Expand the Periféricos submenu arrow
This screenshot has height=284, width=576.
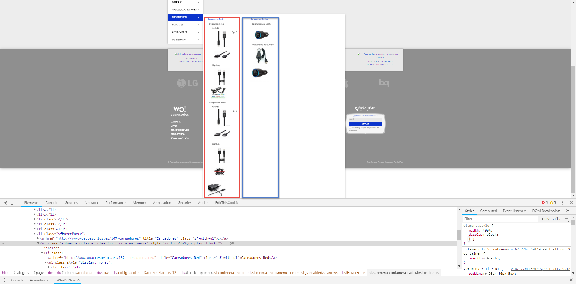(x=198, y=40)
